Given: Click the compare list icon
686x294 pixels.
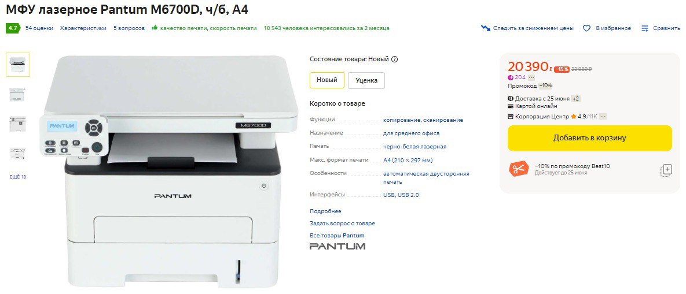Looking at the screenshot, I should (x=645, y=28).
